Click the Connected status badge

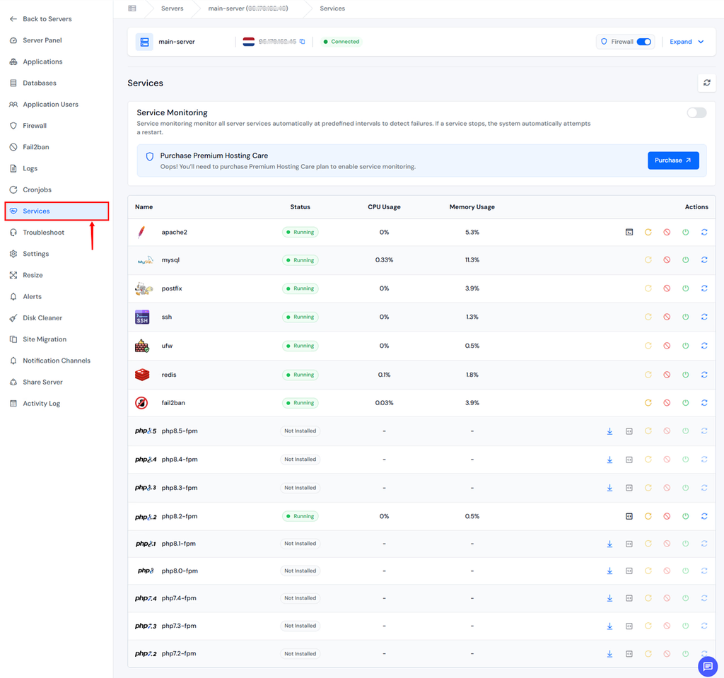341,42
